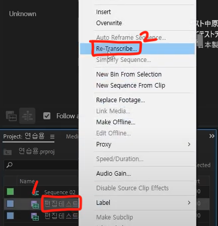
Task: Choose New Bin From Selection
Action: pyautogui.click(x=129, y=74)
